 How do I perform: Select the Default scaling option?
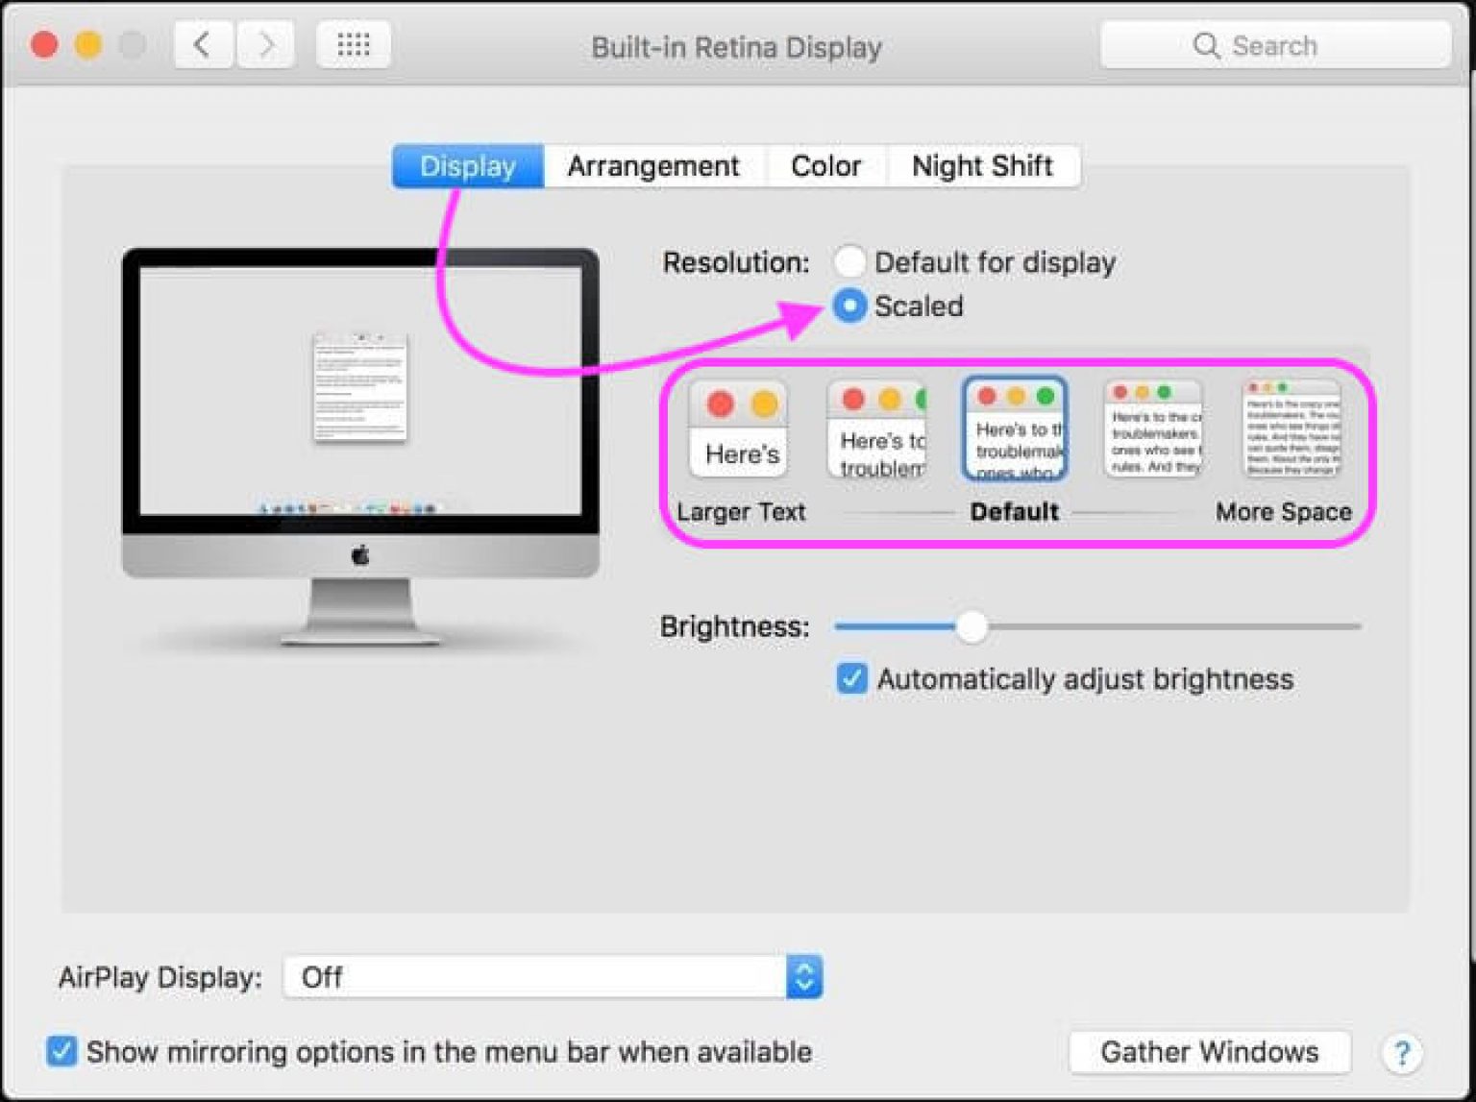coord(1014,429)
